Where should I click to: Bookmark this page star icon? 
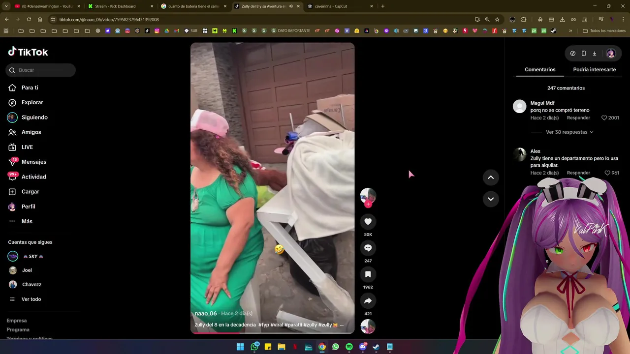pos(497,20)
